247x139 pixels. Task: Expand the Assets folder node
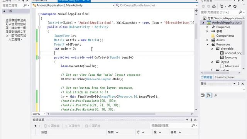207,40
